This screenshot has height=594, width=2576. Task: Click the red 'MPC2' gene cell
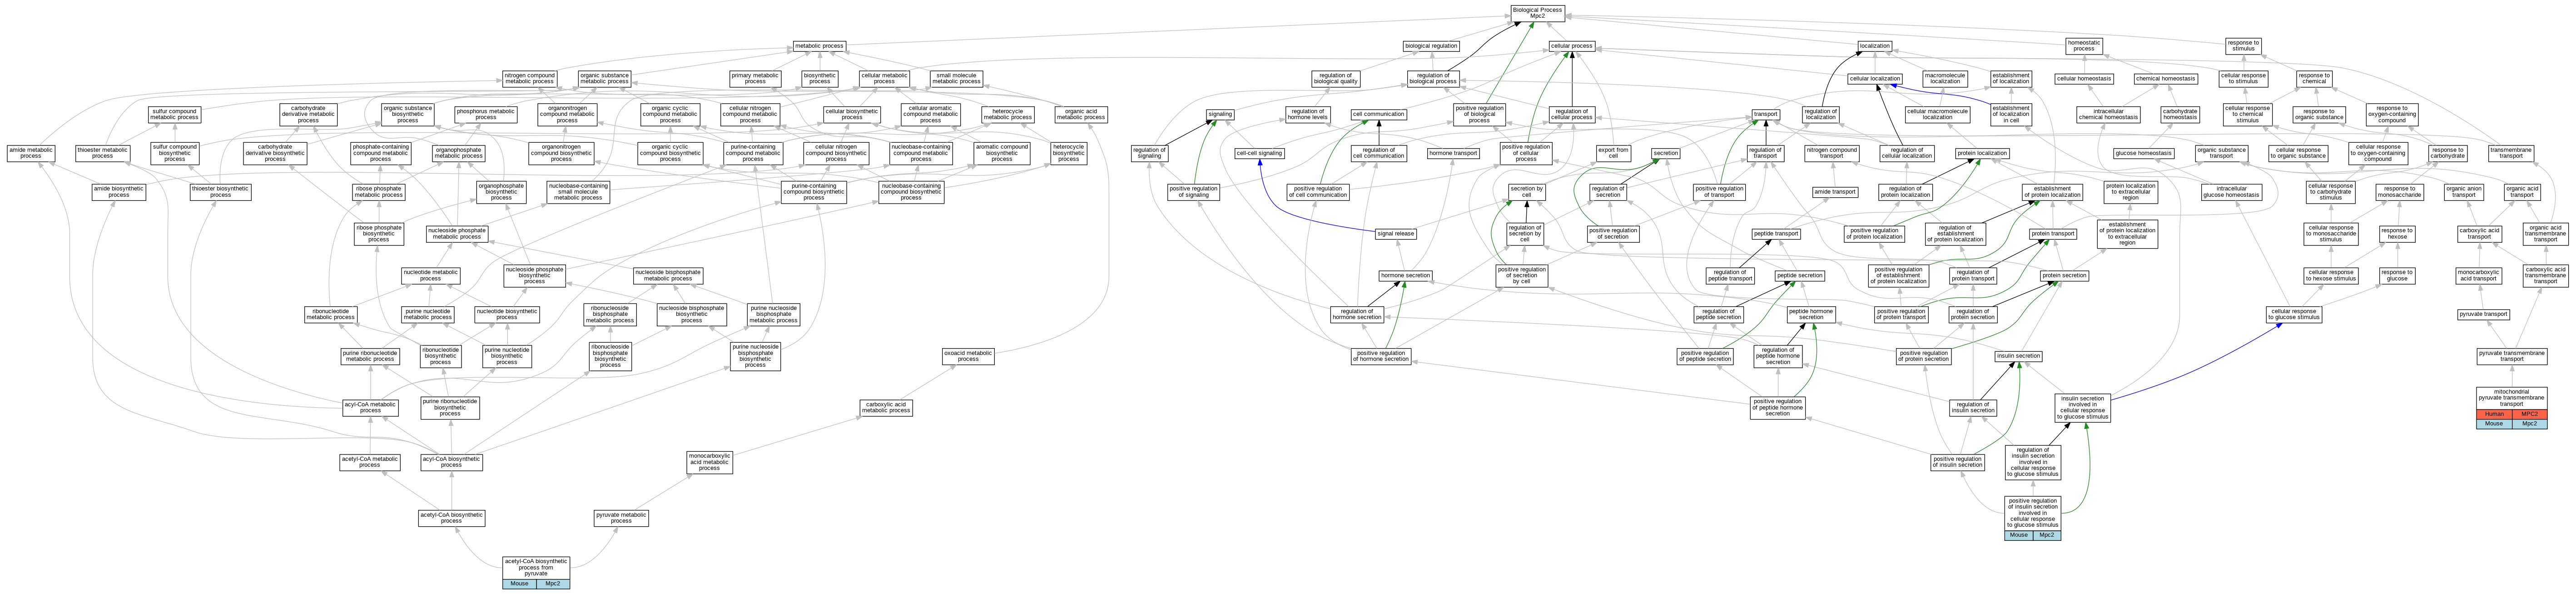2529,414
